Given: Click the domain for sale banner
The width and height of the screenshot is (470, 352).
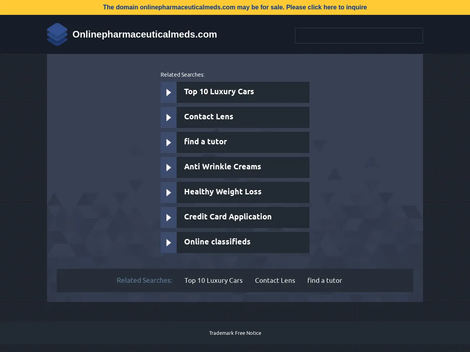Looking at the screenshot, I should pyautogui.click(x=235, y=7).
